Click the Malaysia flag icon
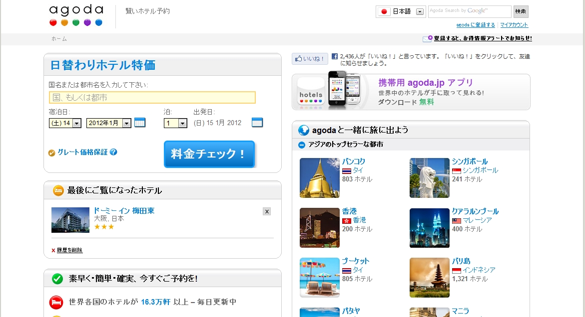Viewport: 585px width, 317px height. [x=456, y=221]
